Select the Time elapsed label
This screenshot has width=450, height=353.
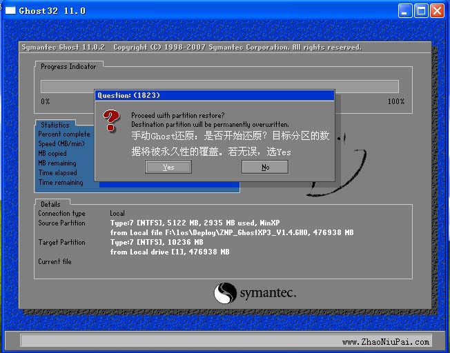click(x=58, y=172)
